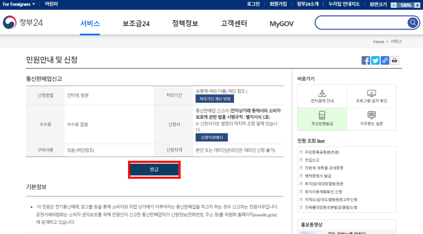Click the 누리집 안내지도 link
Screen dimensions: 423x234
[x=344, y=5]
